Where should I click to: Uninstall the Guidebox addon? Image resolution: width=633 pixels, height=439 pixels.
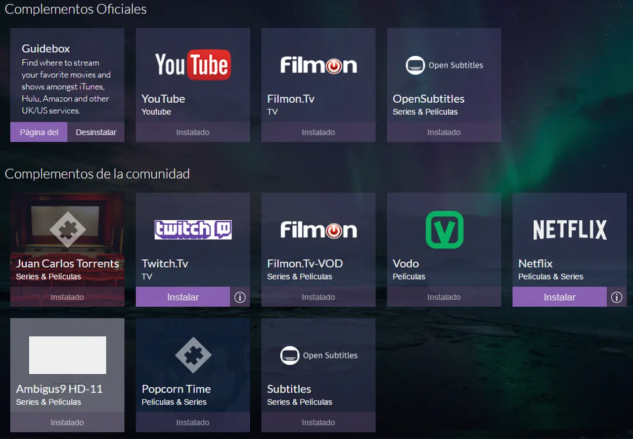[x=96, y=132]
